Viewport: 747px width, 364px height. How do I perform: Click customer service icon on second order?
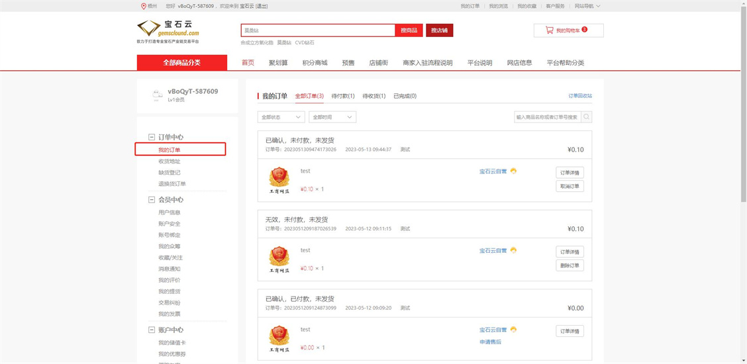513,250
